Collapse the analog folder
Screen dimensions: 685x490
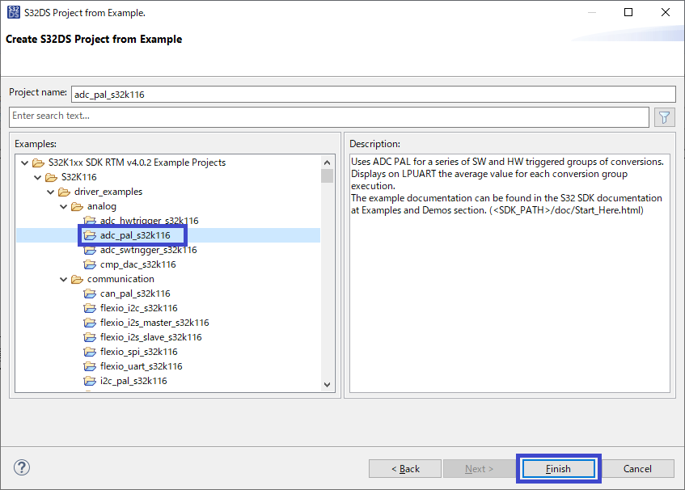(63, 206)
